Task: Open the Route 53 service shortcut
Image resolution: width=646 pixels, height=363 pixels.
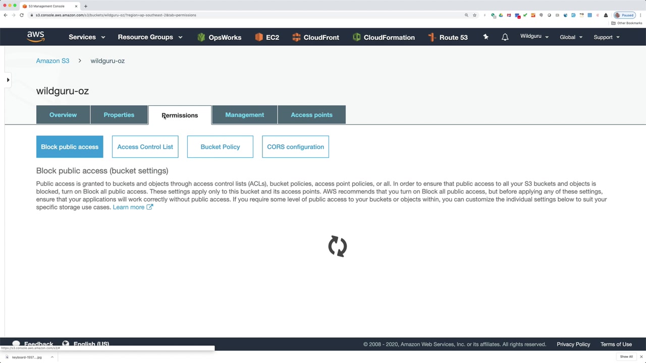Action: [x=448, y=37]
